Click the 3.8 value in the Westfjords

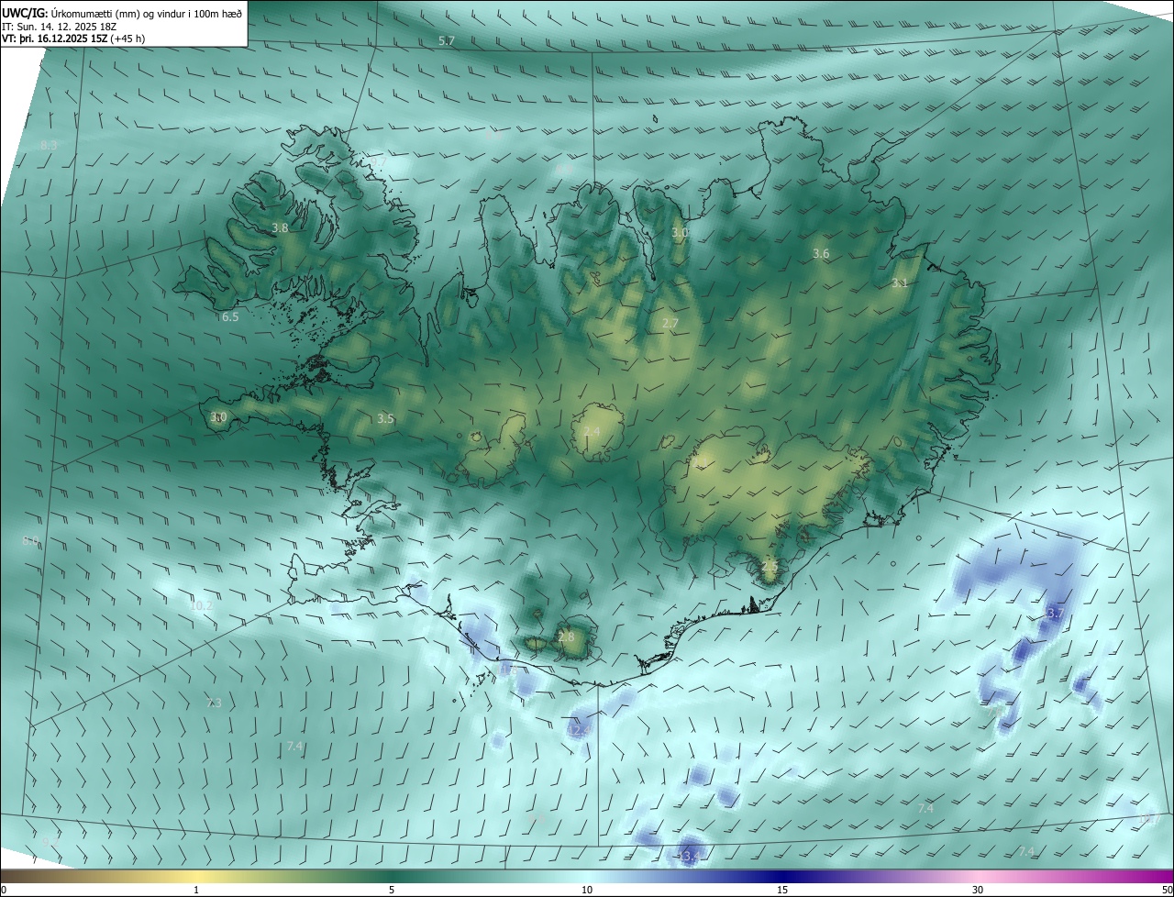point(281,227)
